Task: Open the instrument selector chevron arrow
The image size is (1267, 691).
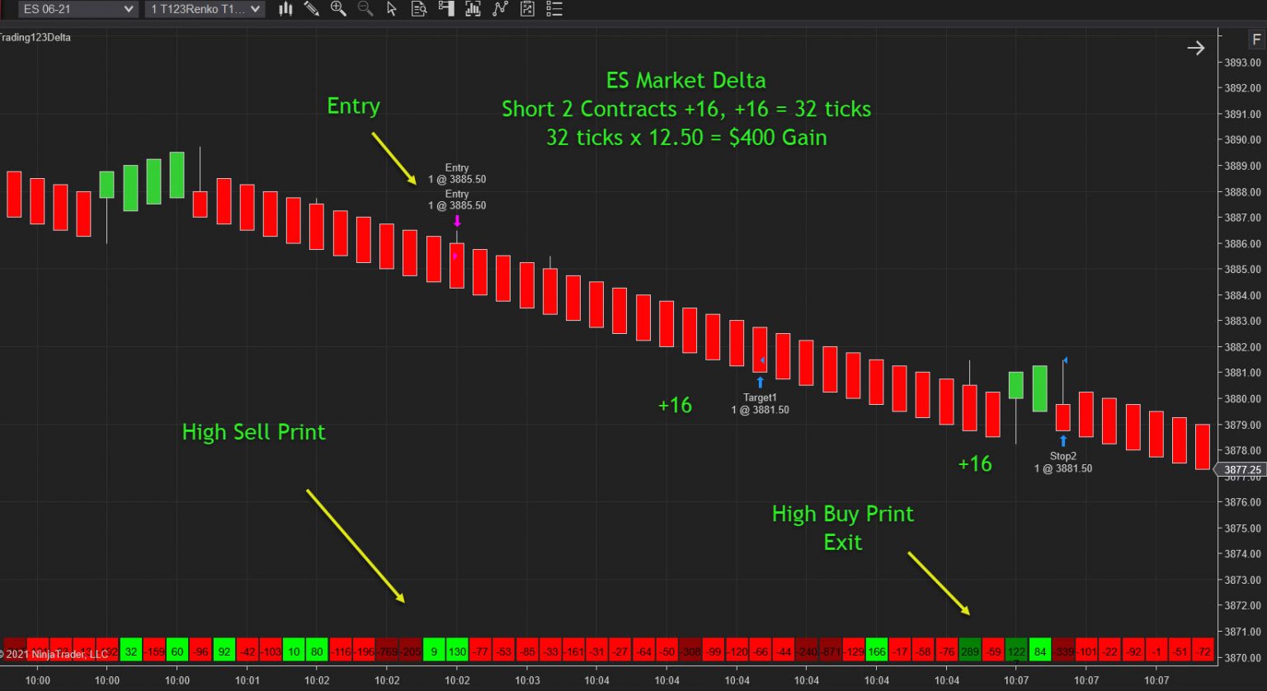Action: click(130, 9)
